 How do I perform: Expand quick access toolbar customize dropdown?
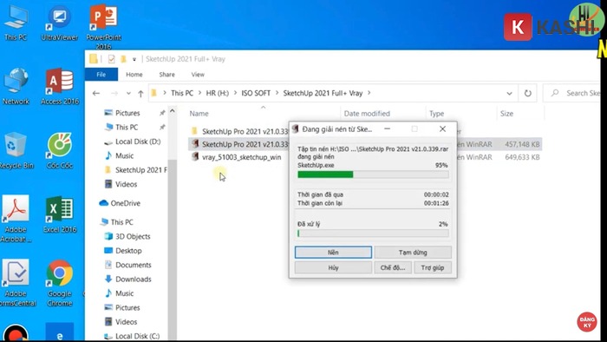[134, 59]
